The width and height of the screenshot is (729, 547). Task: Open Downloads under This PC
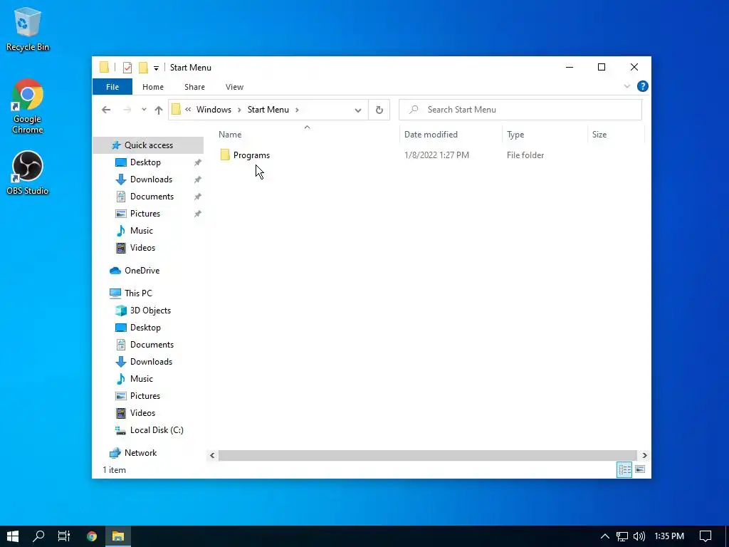(x=151, y=362)
